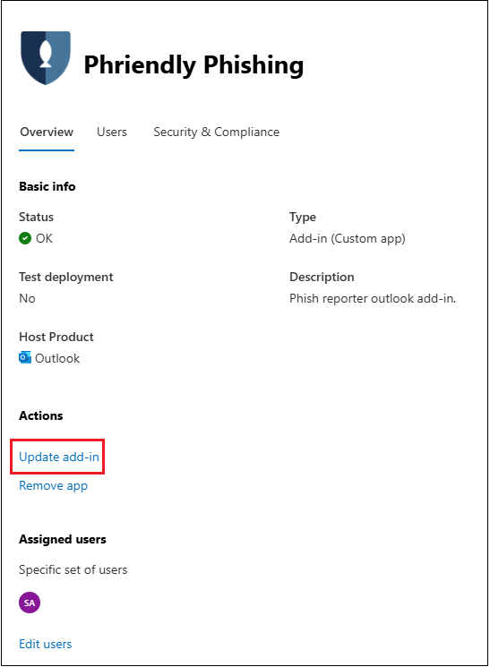490x667 pixels.
Task: Click the Phish reporter outlook add-in description
Action: 373,299
